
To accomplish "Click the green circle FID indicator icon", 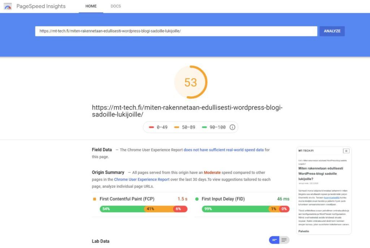I will tap(197, 199).
